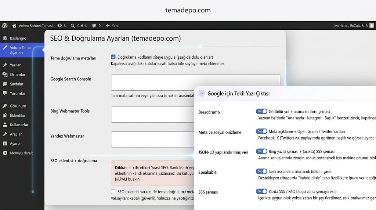Click the 'SEO eklentisi + doğrulama' label
Viewport: 376px width, 210px height.
[x=73, y=160]
